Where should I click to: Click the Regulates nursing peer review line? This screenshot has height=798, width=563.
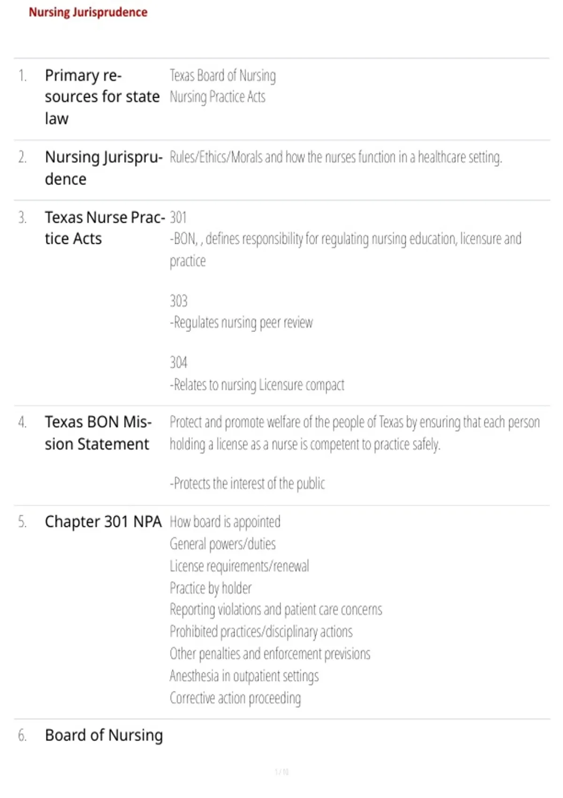(241, 322)
